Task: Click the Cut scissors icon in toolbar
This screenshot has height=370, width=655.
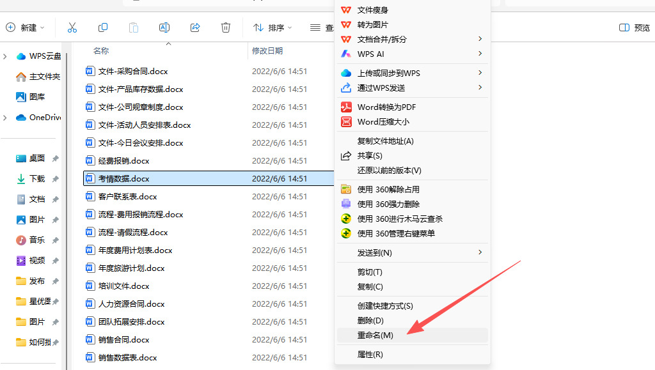Action: tap(72, 27)
